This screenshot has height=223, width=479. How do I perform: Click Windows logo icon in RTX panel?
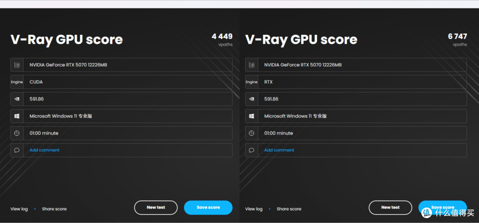click(x=251, y=116)
